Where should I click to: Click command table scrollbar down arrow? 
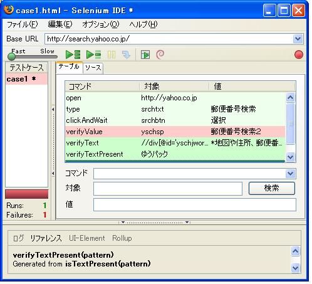click(x=291, y=157)
